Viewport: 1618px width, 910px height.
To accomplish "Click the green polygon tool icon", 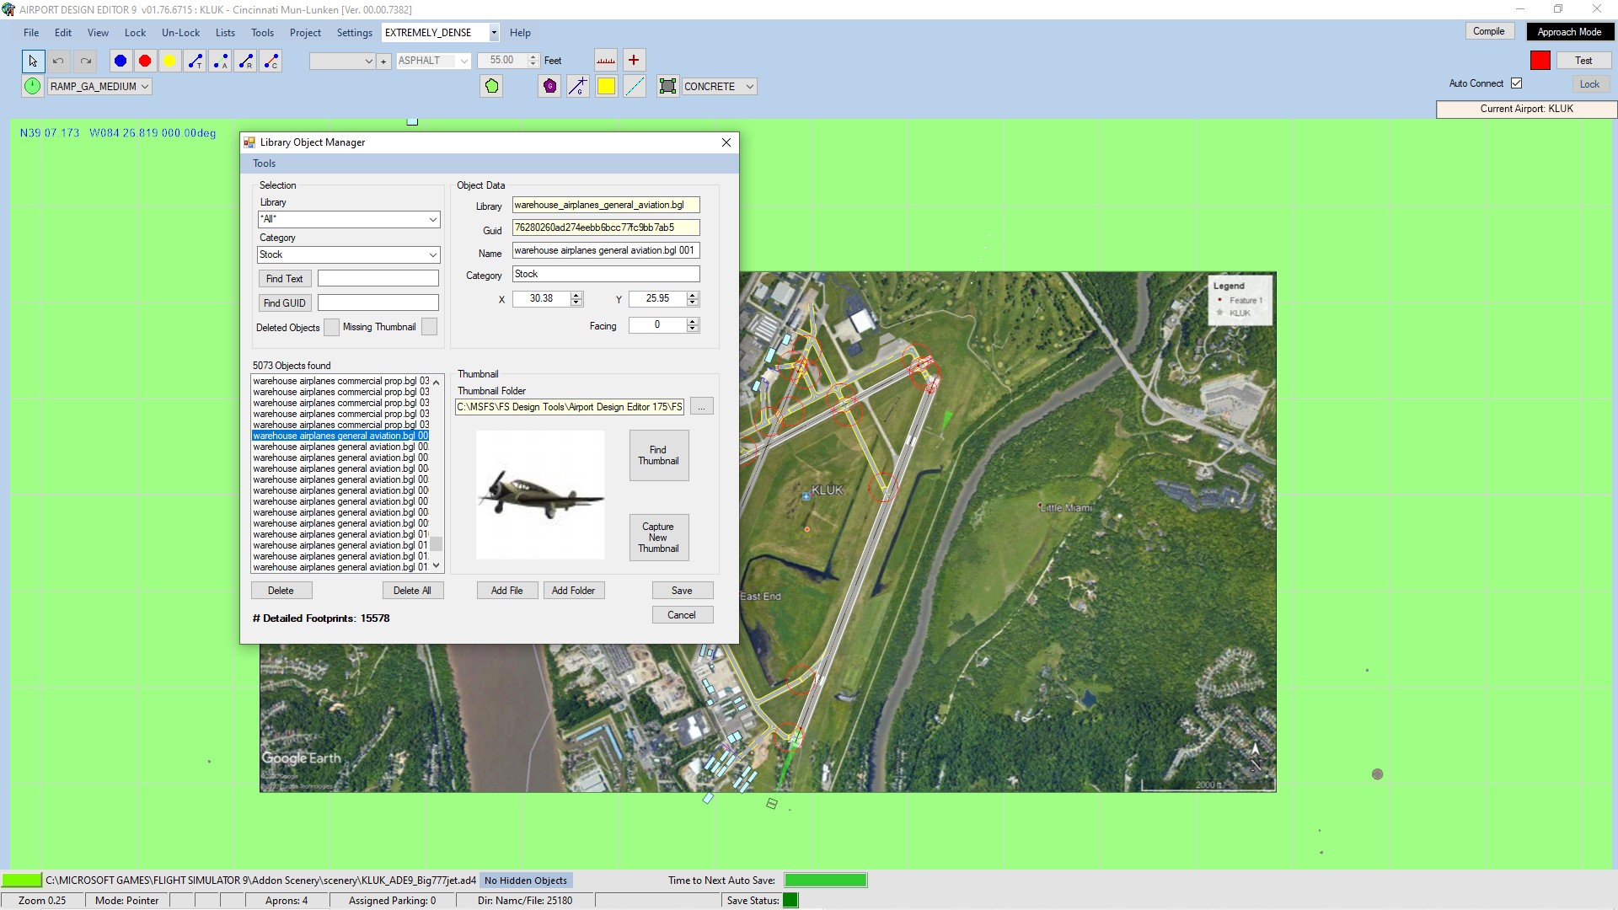I will (492, 86).
